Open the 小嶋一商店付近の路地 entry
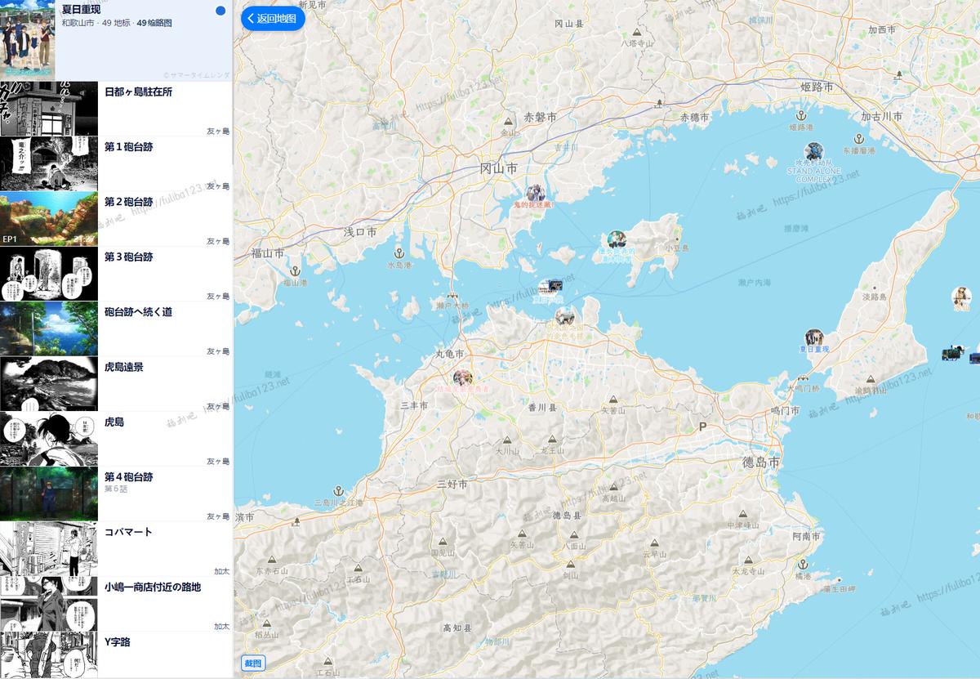This screenshot has width=980, height=679. point(116,604)
